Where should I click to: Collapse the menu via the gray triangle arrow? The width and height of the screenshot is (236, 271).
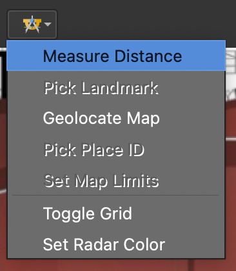(48, 24)
